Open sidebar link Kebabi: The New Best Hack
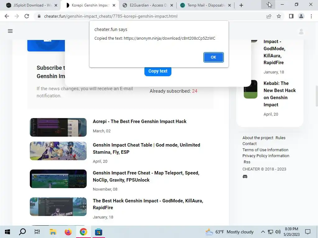 click(280, 94)
